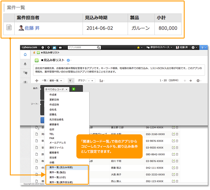Image resolution: width=210 pixels, height=190 pixels.
Task: Click the graph bar chart icon
Action: pyautogui.click(x=101, y=81)
